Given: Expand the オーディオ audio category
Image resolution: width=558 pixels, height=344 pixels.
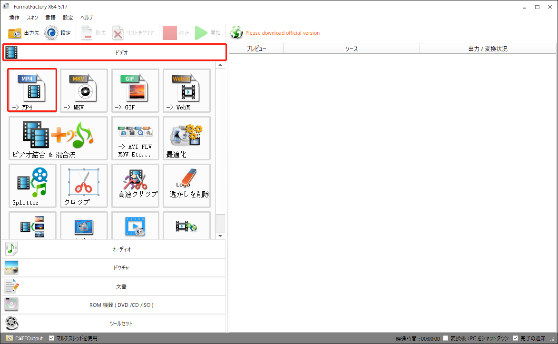Looking at the screenshot, I should click(114, 249).
